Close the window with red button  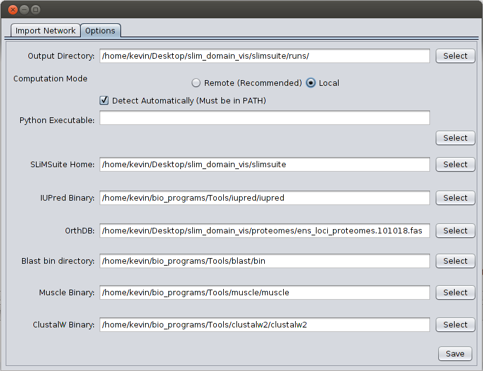coord(13,9)
